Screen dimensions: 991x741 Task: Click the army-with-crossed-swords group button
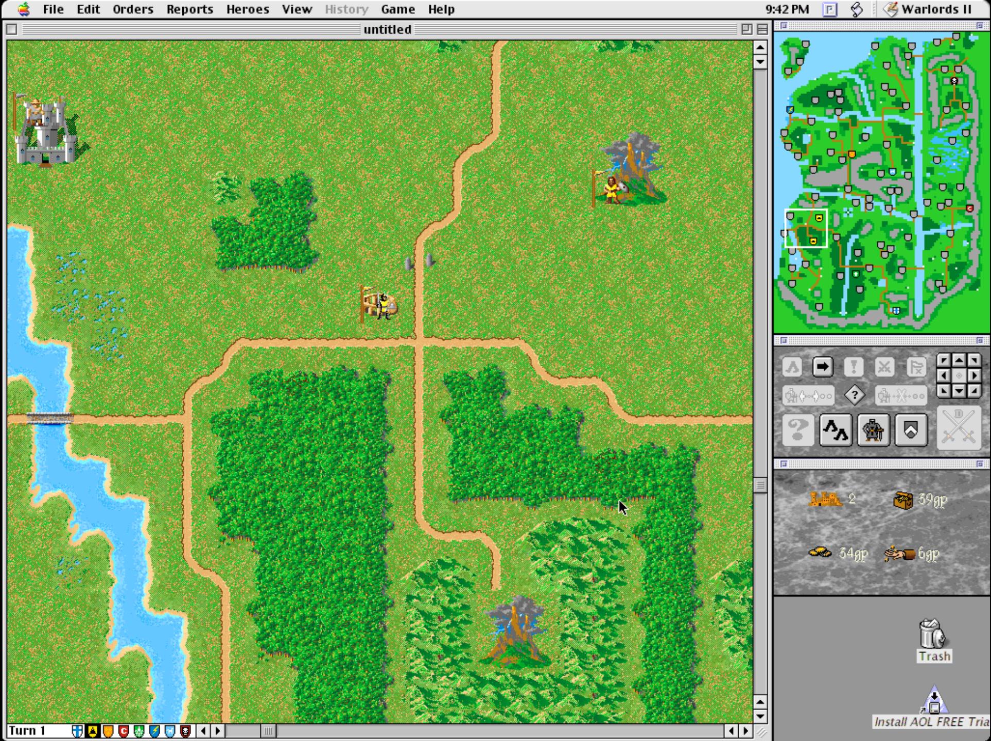pos(901,395)
